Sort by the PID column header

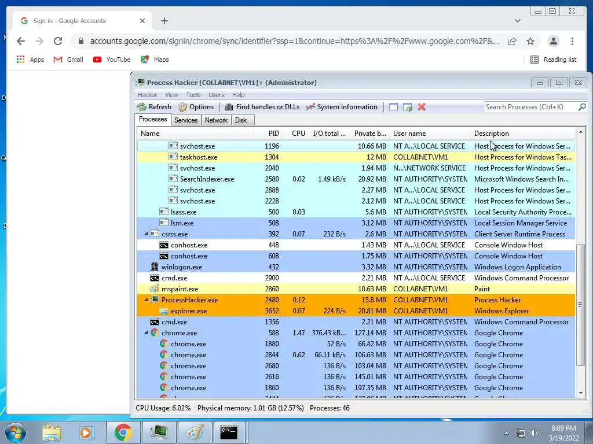(x=268, y=134)
